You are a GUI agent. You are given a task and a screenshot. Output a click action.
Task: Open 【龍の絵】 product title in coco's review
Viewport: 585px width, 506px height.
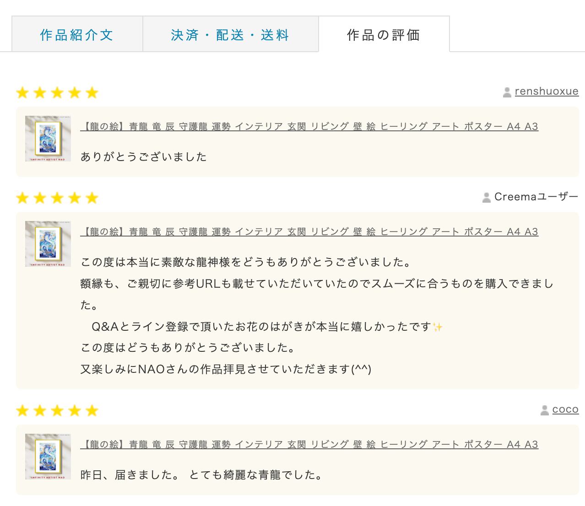[309, 445]
